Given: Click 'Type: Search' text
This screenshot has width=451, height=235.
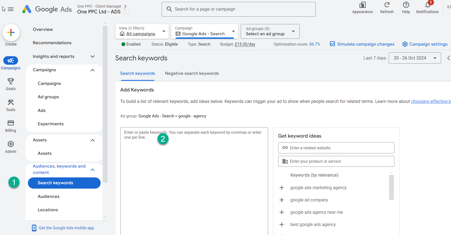Looking at the screenshot, I should point(199,44).
